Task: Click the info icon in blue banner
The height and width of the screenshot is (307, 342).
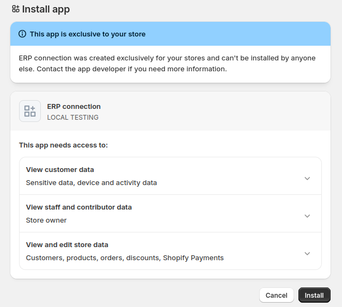Action: pos(22,34)
